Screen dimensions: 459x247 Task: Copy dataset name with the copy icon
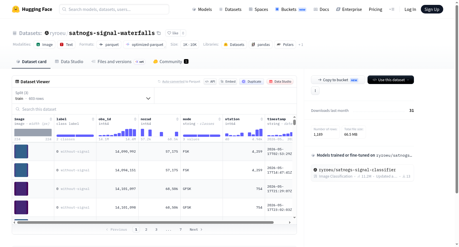[x=159, y=33]
